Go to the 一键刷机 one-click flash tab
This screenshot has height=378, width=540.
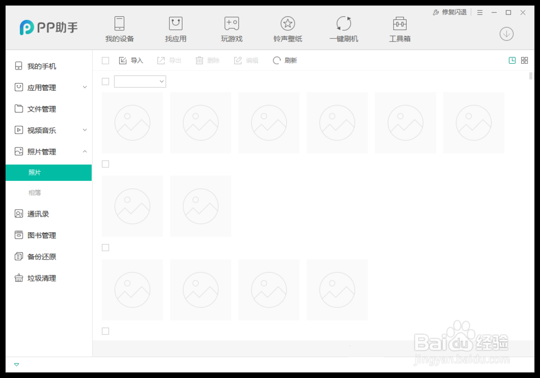click(x=343, y=29)
